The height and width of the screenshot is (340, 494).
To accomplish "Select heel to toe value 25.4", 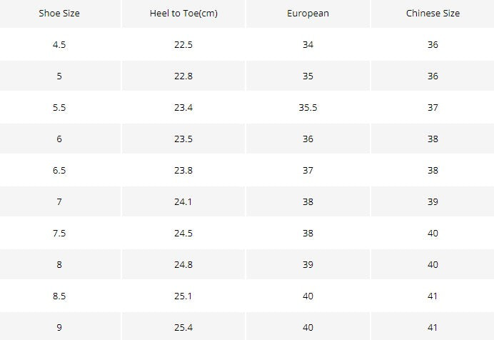I will (183, 327).
